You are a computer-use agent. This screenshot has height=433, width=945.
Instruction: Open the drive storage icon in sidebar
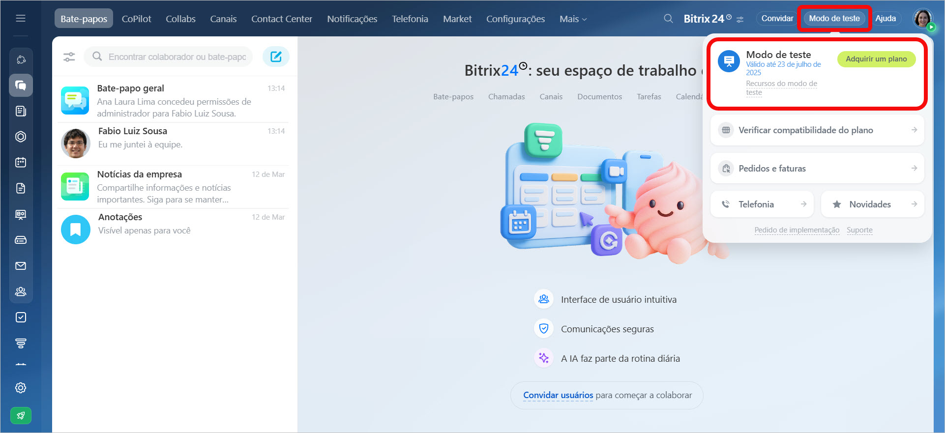[21, 240]
